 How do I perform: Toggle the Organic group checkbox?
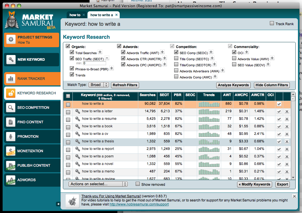[68, 46]
